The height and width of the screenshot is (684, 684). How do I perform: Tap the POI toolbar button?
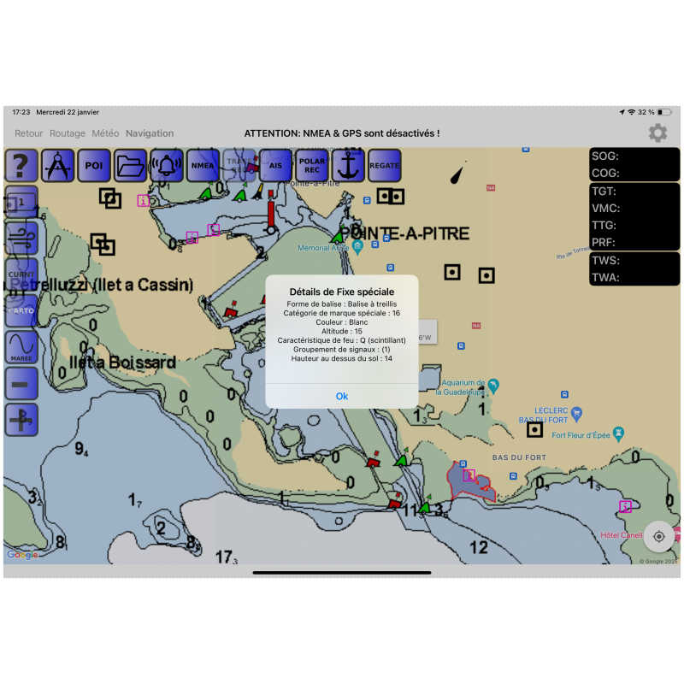pyautogui.click(x=94, y=165)
